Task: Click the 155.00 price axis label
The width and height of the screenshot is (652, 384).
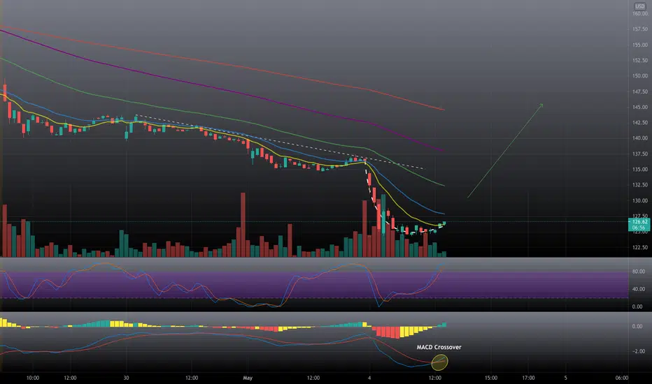Action: (x=640, y=45)
